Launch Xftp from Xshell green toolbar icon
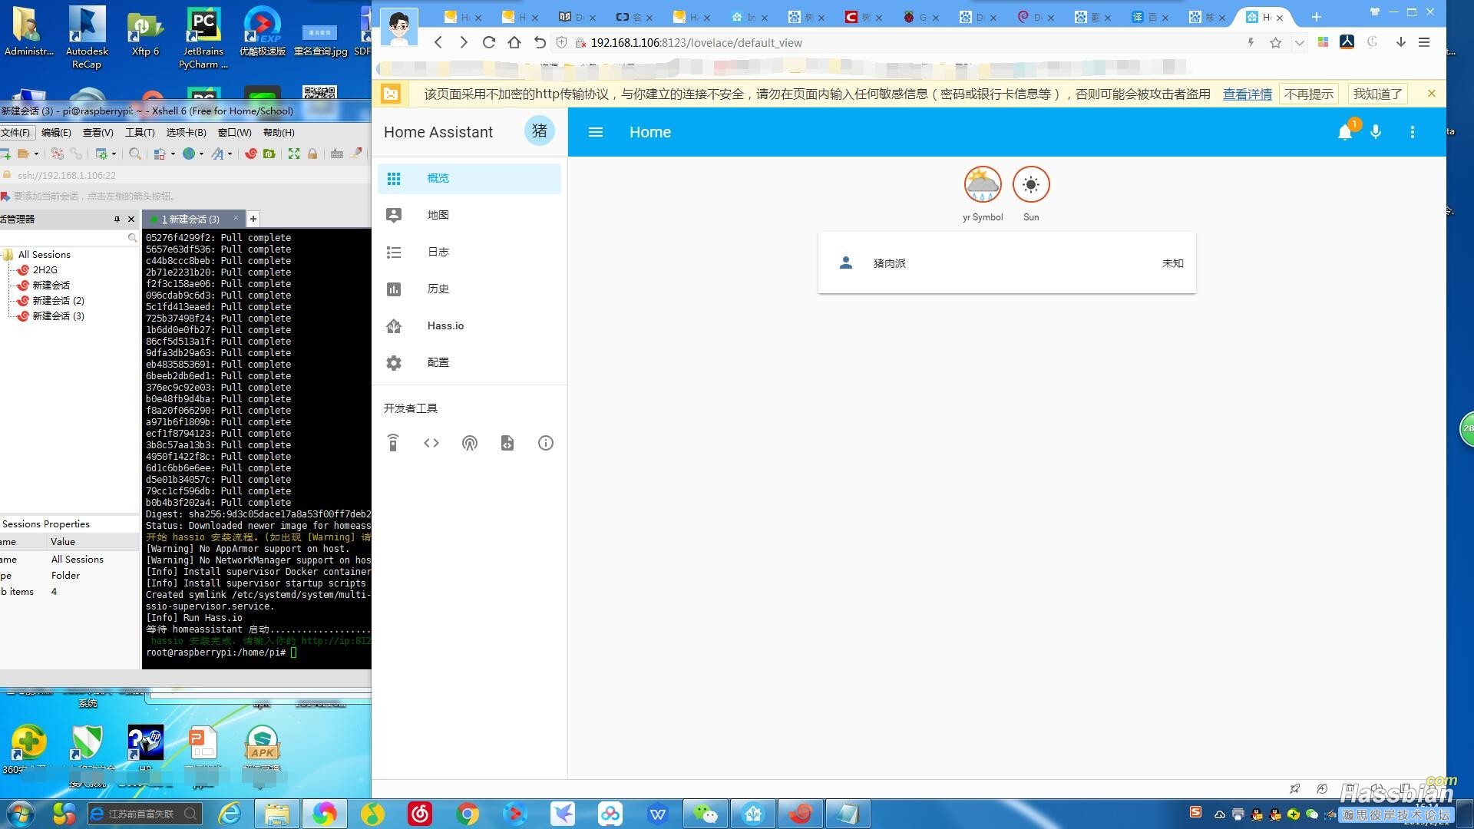 (269, 154)
